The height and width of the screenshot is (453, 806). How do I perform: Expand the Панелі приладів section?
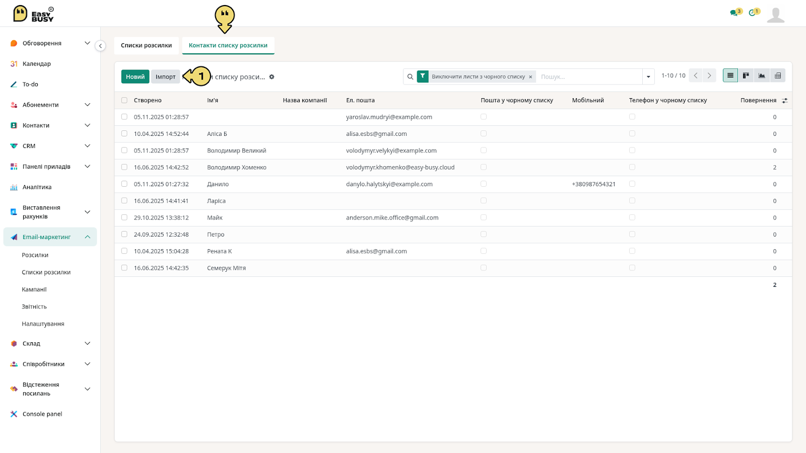(87, 167)
